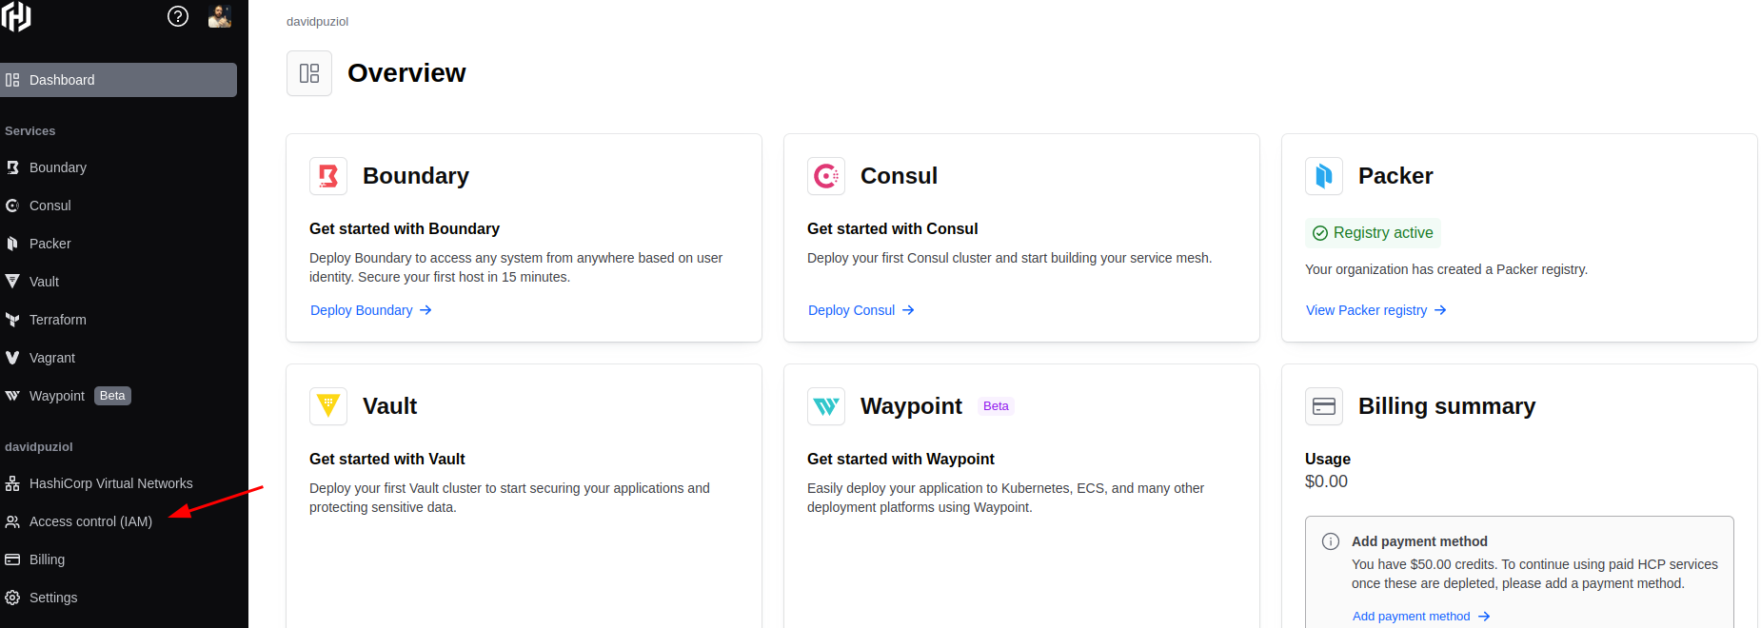Click the Waypoint card logo icon
Image resolution: width=1761 pixels, height=628 pixels.
[x=826, y=406]
